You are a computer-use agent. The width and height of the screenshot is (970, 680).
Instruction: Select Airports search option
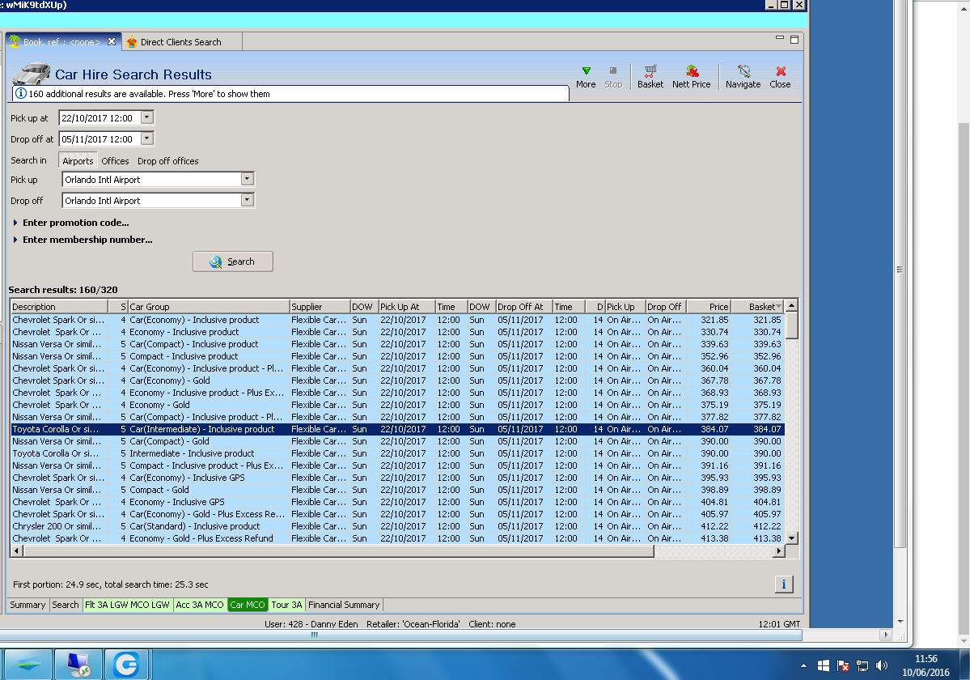pyautogui.click(x=78, y=161)
